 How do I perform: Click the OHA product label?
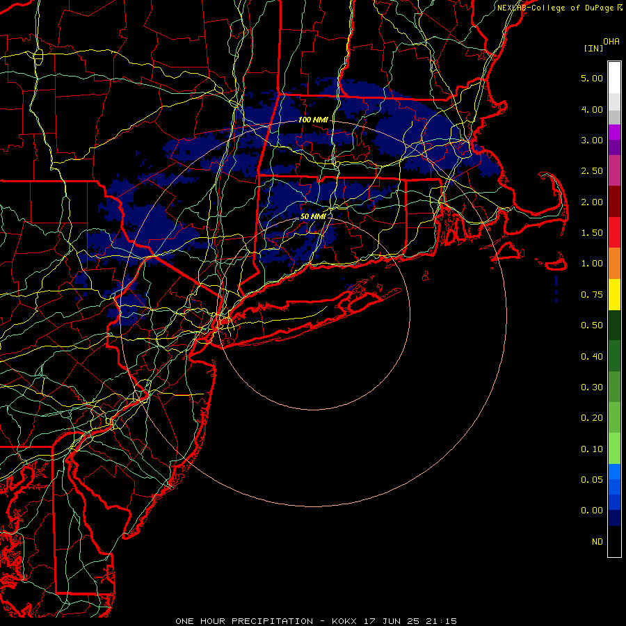click(x=611, y=41)
